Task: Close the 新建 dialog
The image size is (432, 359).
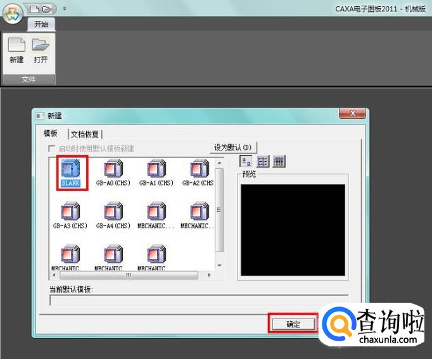Action: [x=352, y=113]
